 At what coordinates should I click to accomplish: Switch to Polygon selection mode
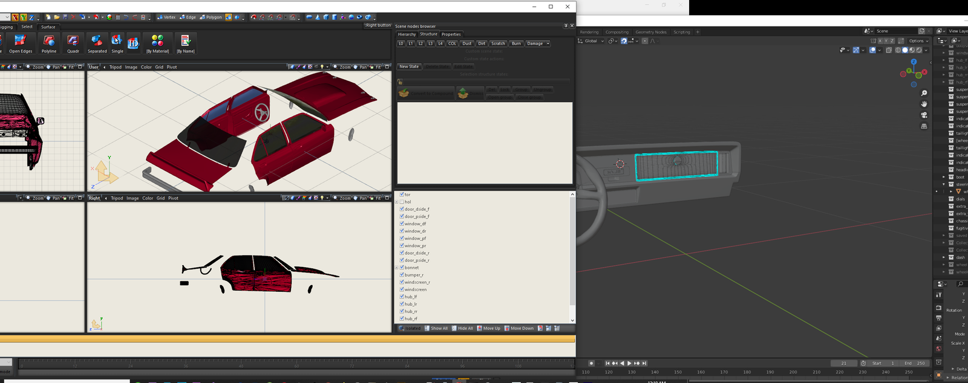tap(211, 18)
